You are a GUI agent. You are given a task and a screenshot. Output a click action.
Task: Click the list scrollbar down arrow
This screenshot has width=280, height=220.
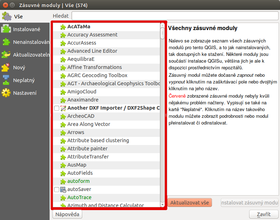(x=162, y=205)
